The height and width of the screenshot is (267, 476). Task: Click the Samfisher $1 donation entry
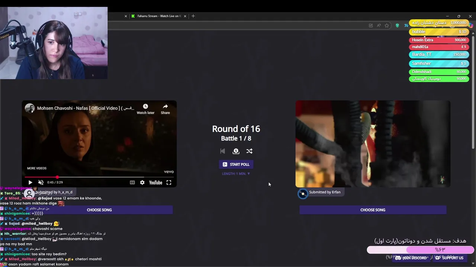pos(439,63)
